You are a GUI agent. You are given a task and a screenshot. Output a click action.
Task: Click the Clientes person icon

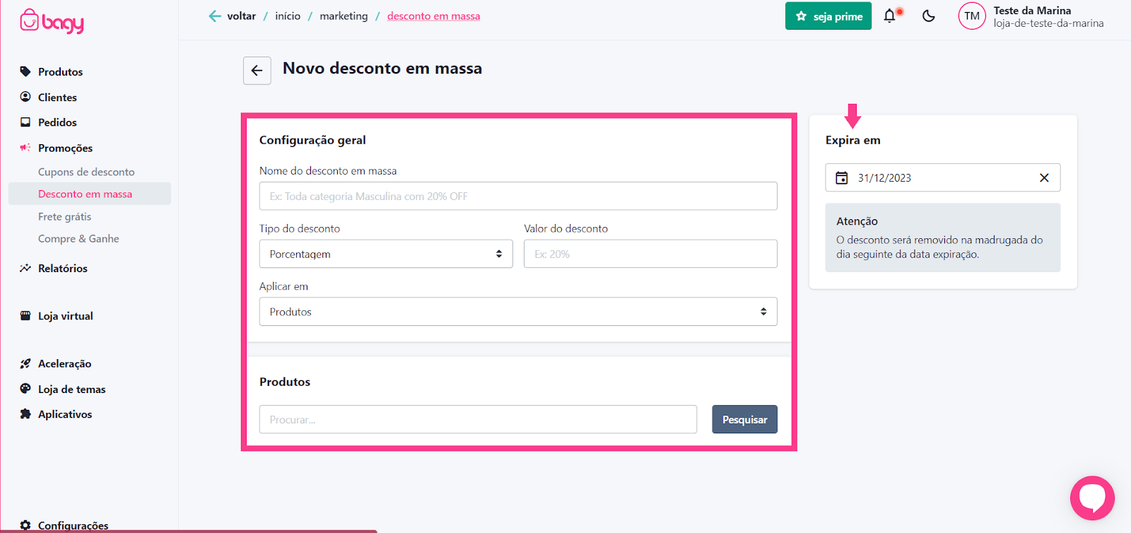pyautogui.click(x=25, y=97)
